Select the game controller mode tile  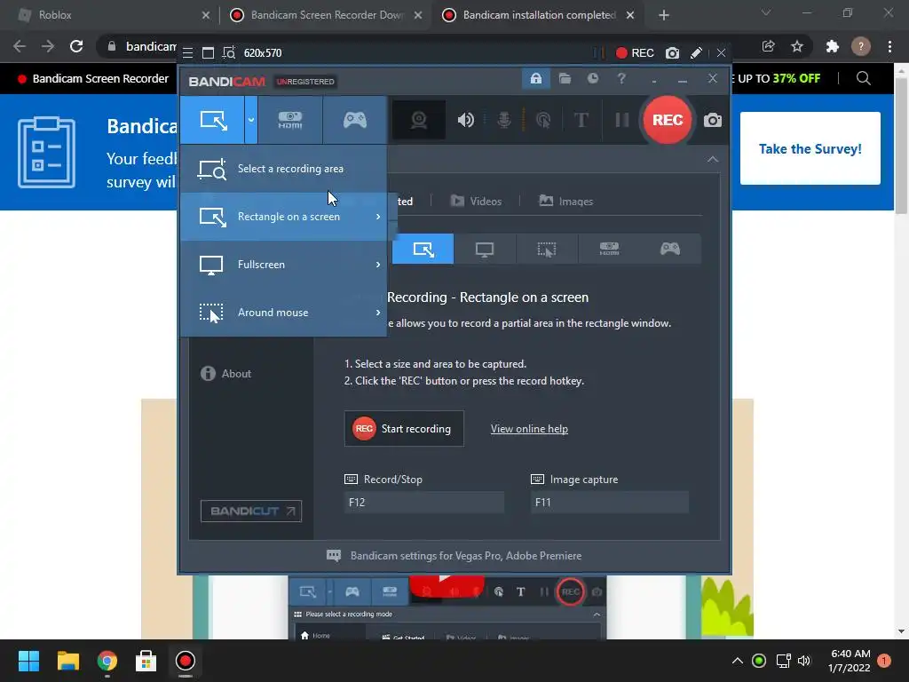pyautogui.click(x=670, y=250)
